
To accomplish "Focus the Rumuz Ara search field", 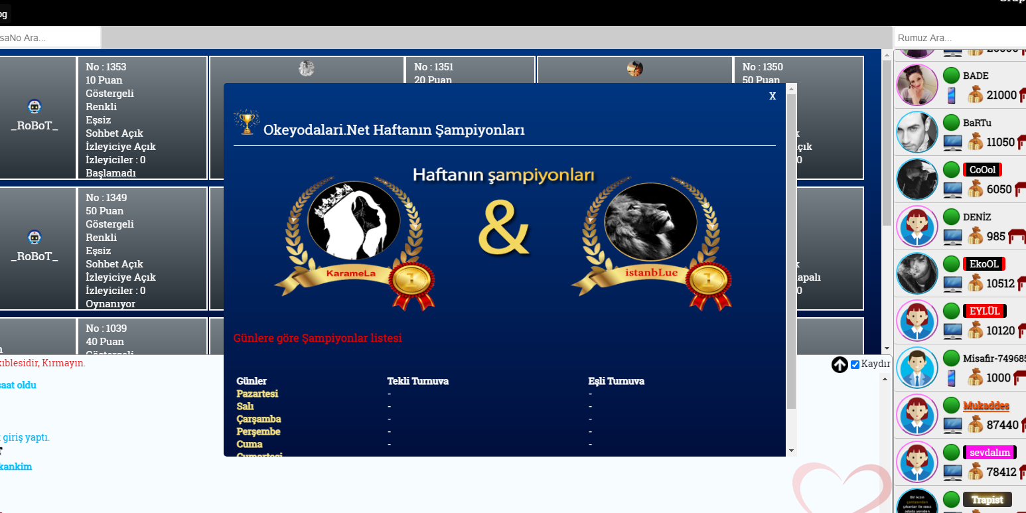I will click(960, 38).
